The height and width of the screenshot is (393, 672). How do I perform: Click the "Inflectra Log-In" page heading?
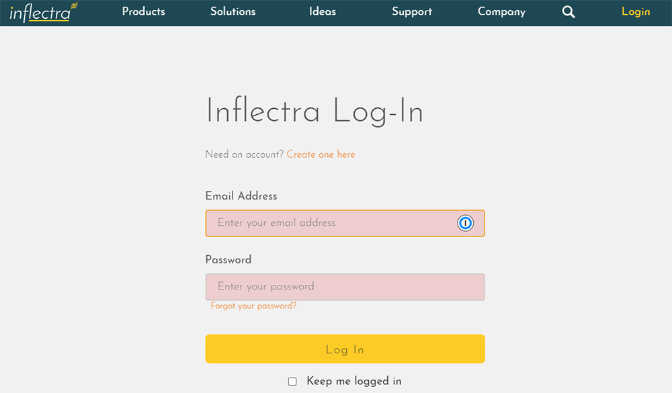click(x=314, y=112)
